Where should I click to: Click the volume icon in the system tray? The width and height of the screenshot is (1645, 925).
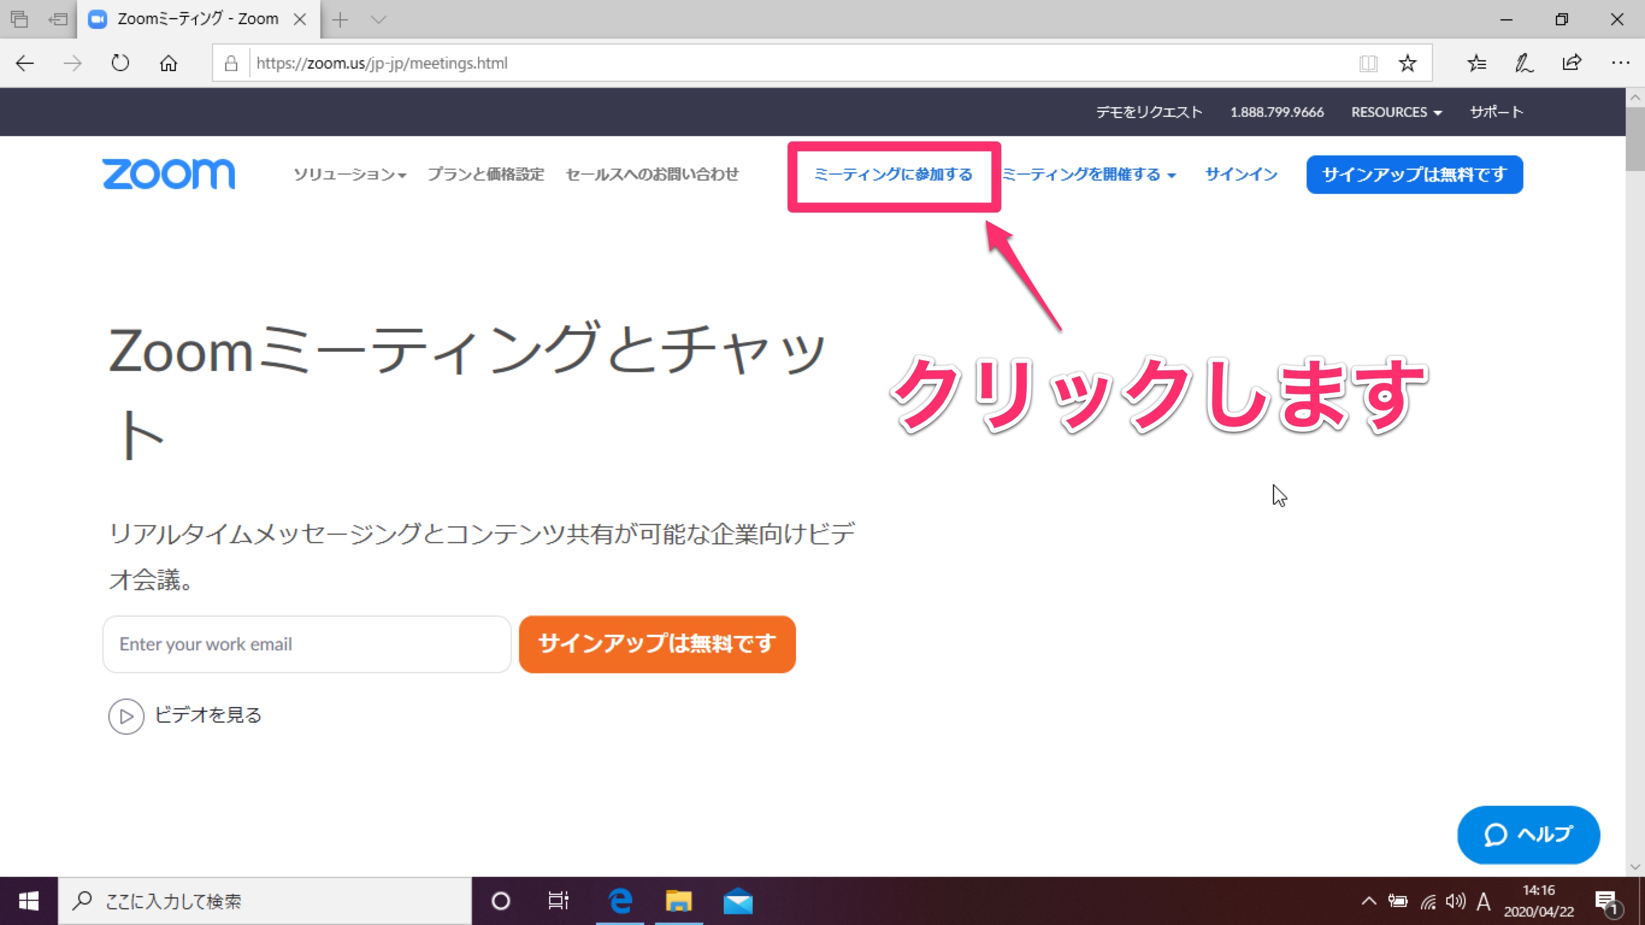tap(1455, 901)
